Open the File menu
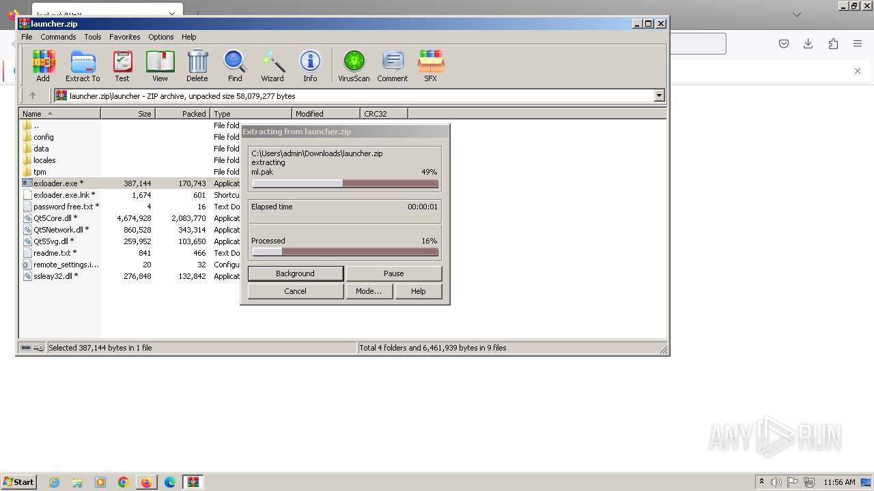The image size is (874, 491). (x=27, y=37)
